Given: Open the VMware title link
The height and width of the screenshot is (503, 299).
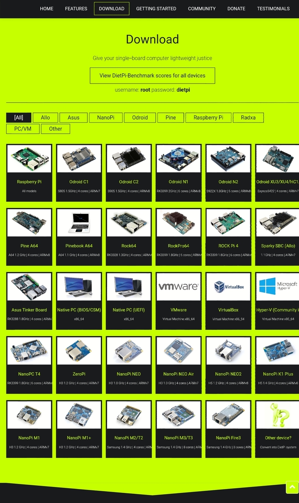Looking at the screenshot, I should click(x=178, y=310).
